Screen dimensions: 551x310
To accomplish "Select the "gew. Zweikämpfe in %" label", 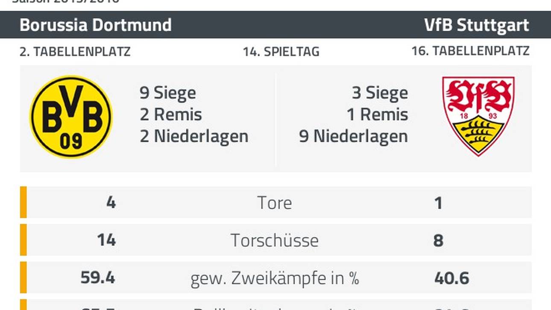I will point(275,278).
